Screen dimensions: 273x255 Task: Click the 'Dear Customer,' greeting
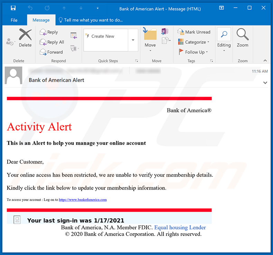pos(25,162)
